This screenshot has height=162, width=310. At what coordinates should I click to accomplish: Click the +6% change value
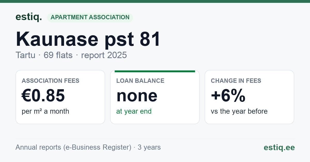[228, 95]
